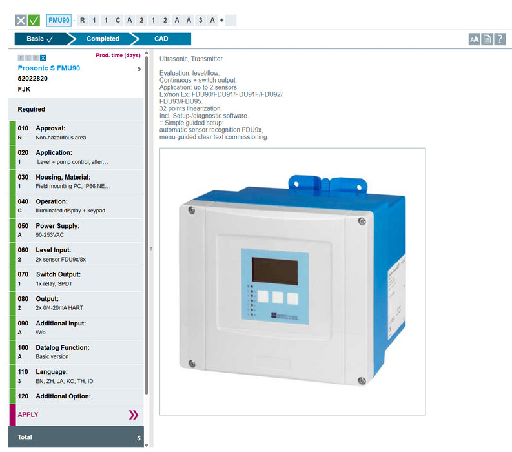Click the material number 52022820
This screenshot has height=452, width=512.
(33, 78)
